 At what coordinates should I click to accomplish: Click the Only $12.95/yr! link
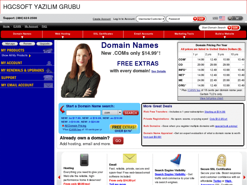click(x=218, y=119)
